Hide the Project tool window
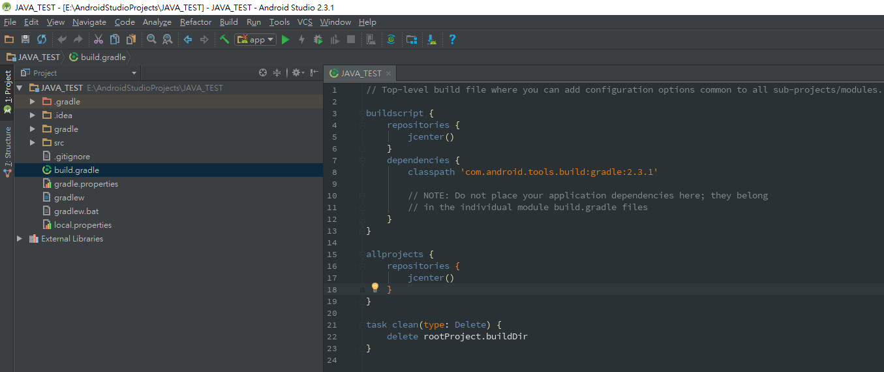 (314, 73)
